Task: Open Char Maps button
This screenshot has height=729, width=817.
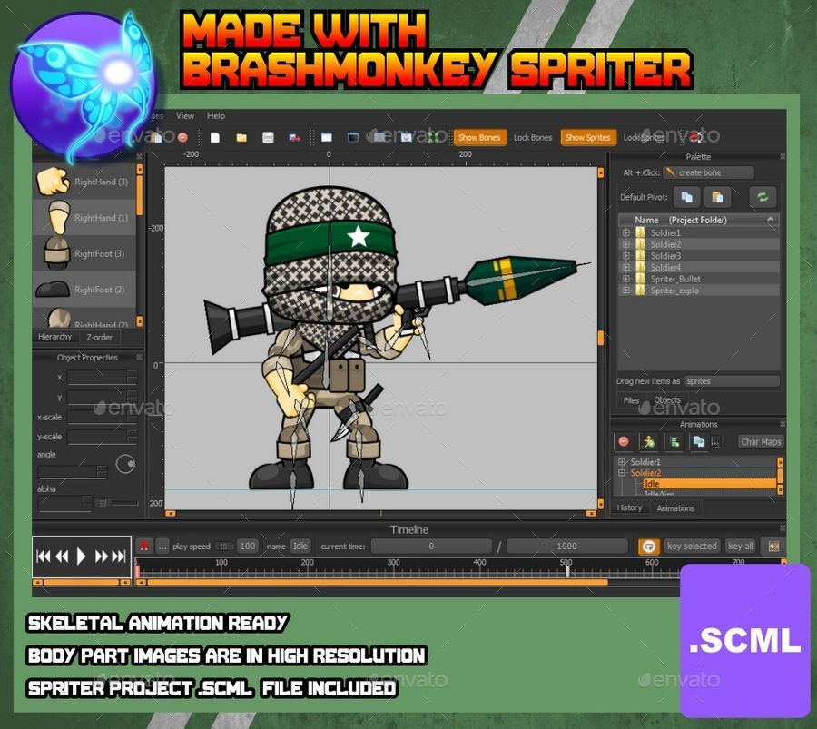Action: coord(761,442)
